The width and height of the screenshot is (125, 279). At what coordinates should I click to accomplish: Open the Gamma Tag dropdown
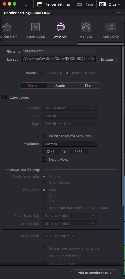click(x=69, y=223)
